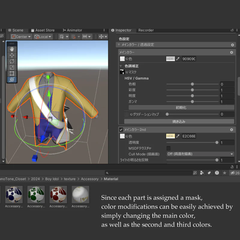Switch to the Recorder tab
240x240 pixels.
(146, 30)
